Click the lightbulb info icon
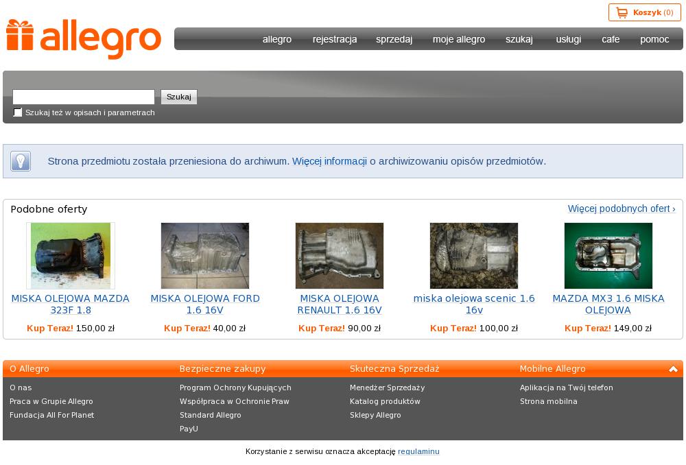This screenshot has width=686, height=465. [20, 161]
